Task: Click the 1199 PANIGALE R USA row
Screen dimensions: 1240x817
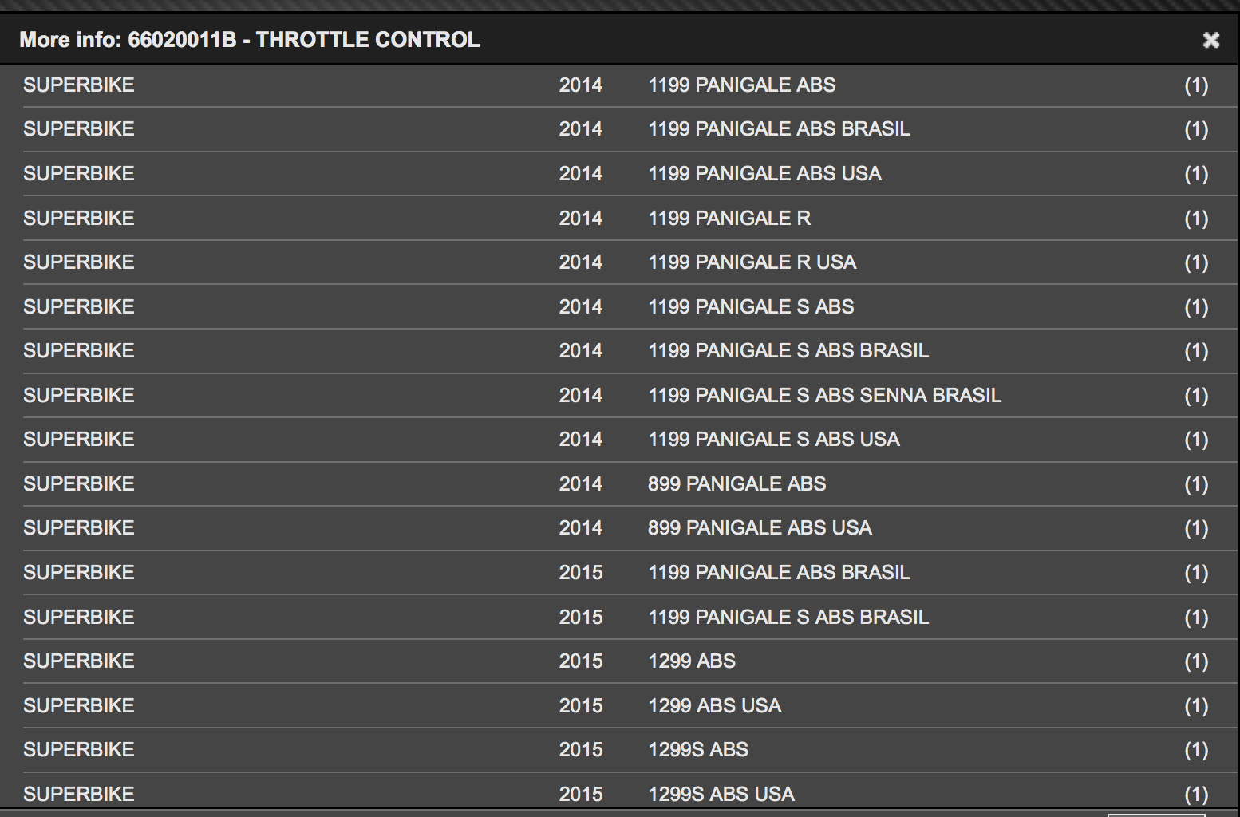Action: tap(751, 262)
